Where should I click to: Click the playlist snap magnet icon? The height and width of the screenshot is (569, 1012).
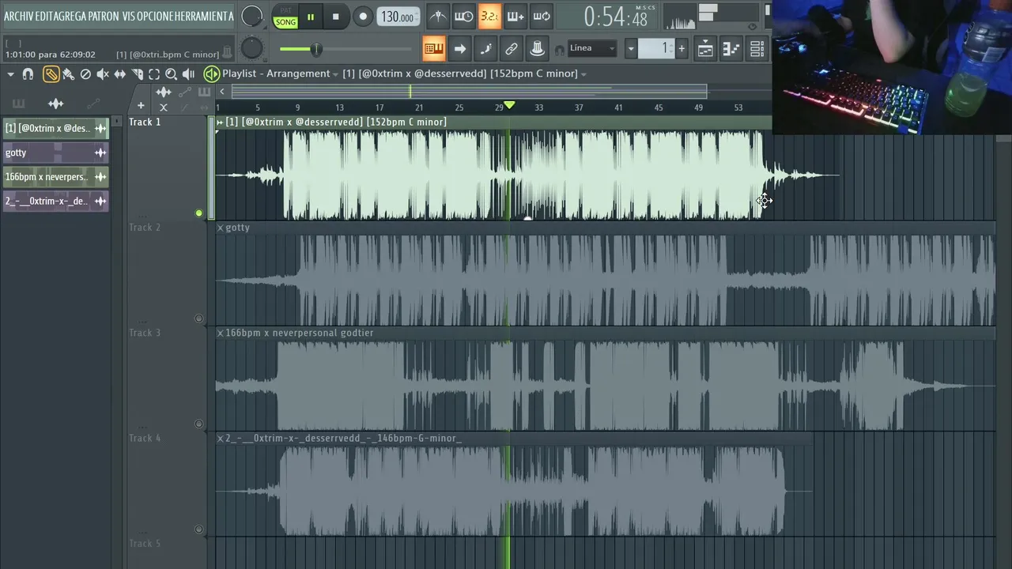pos(28,74)
